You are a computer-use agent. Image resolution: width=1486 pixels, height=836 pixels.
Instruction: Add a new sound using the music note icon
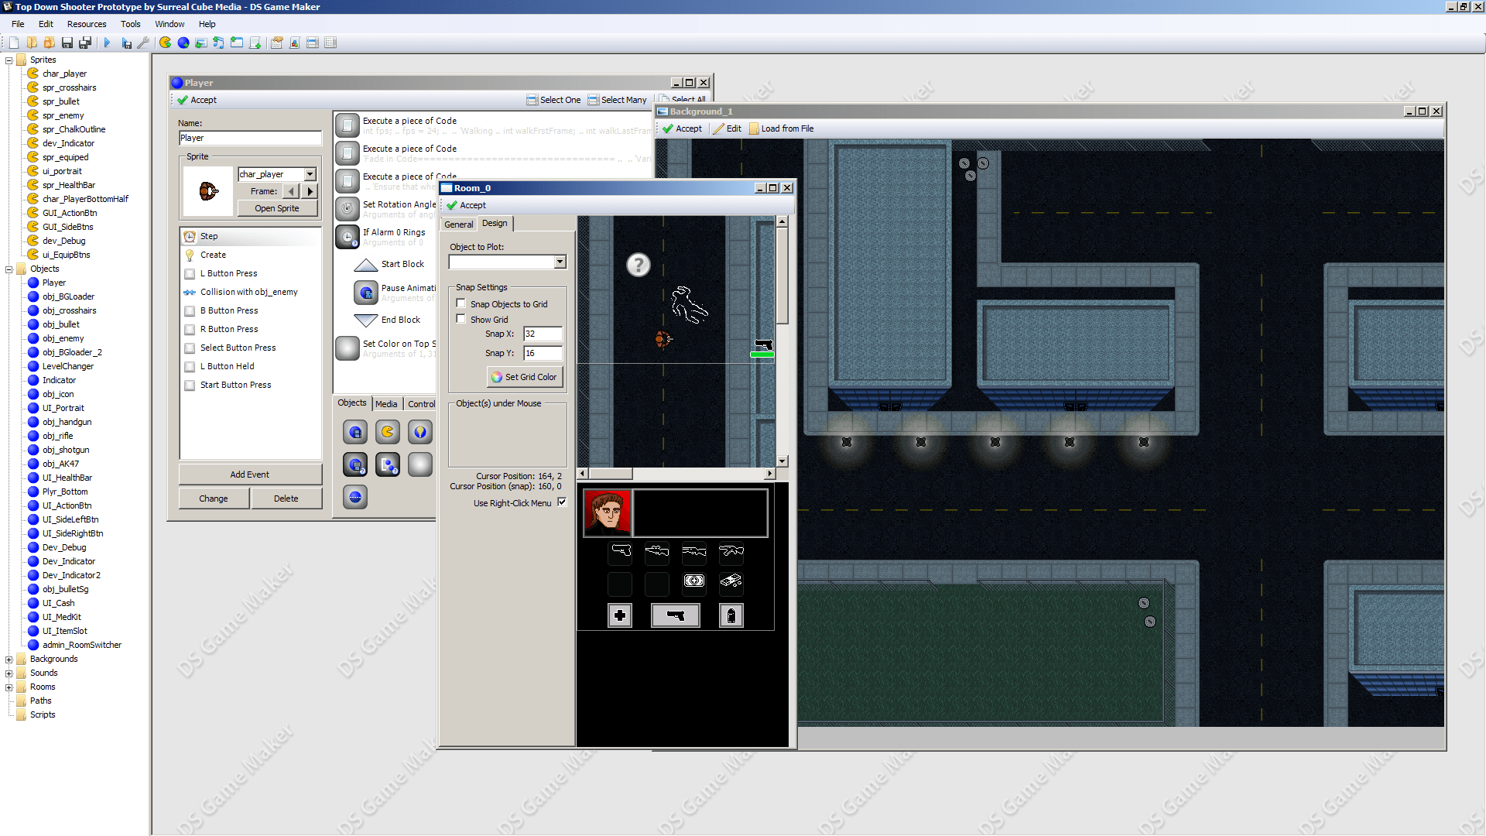click(x=218, y=43)
